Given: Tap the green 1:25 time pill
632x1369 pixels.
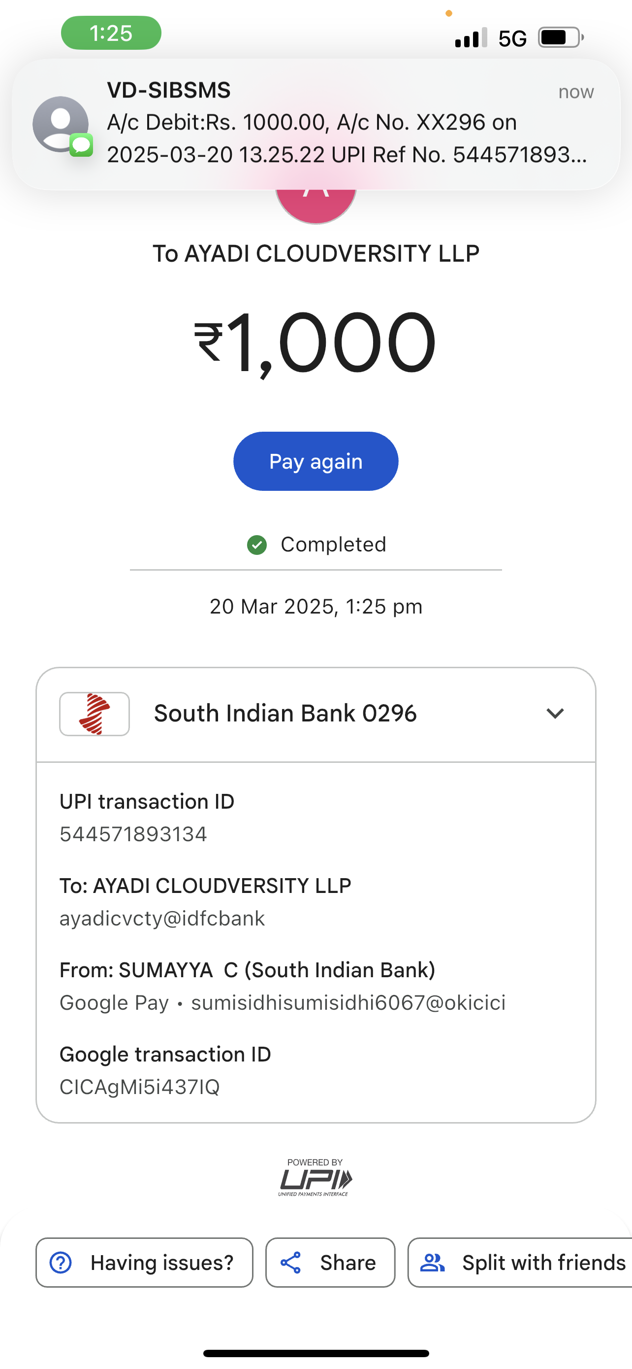Looking at the screenshot, I should click(111, 33).
